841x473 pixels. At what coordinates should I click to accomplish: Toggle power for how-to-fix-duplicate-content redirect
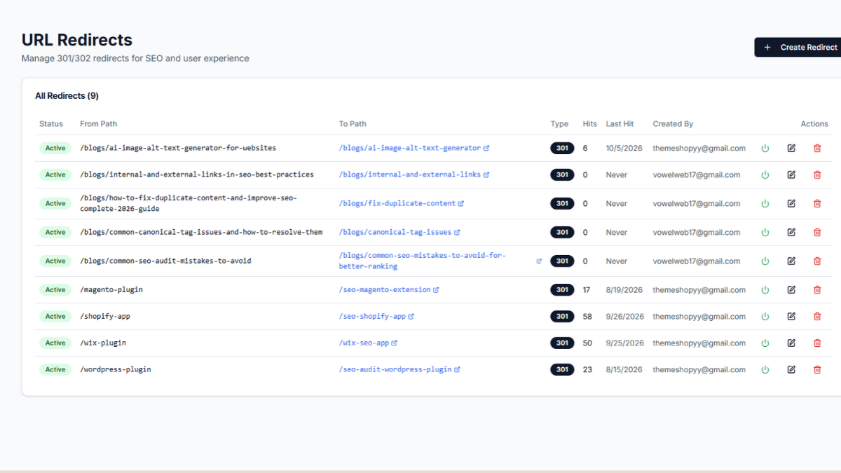tap(765, 203)
